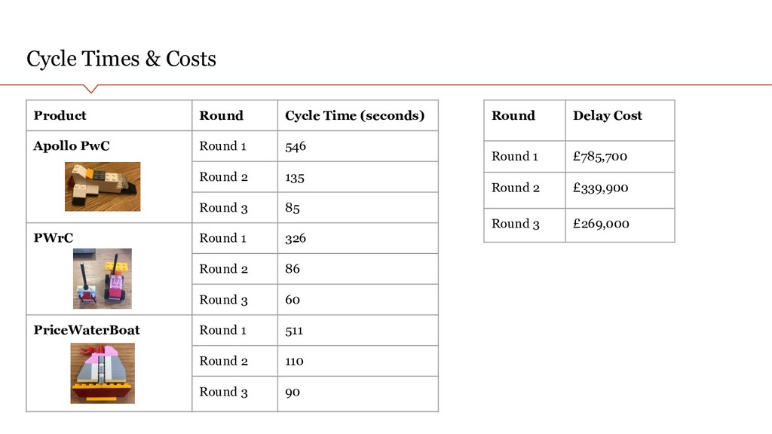Screen dimensions: 772x434
Task: Click the Apollo PwC spaceship image
Action: pos(103,187)
